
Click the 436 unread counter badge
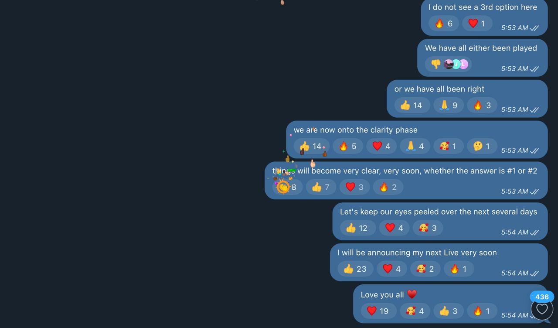coord(542,297)
